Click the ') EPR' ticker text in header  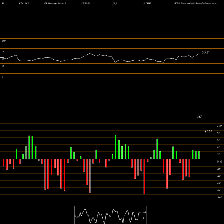pyautogui.click(x=147, y=4)
